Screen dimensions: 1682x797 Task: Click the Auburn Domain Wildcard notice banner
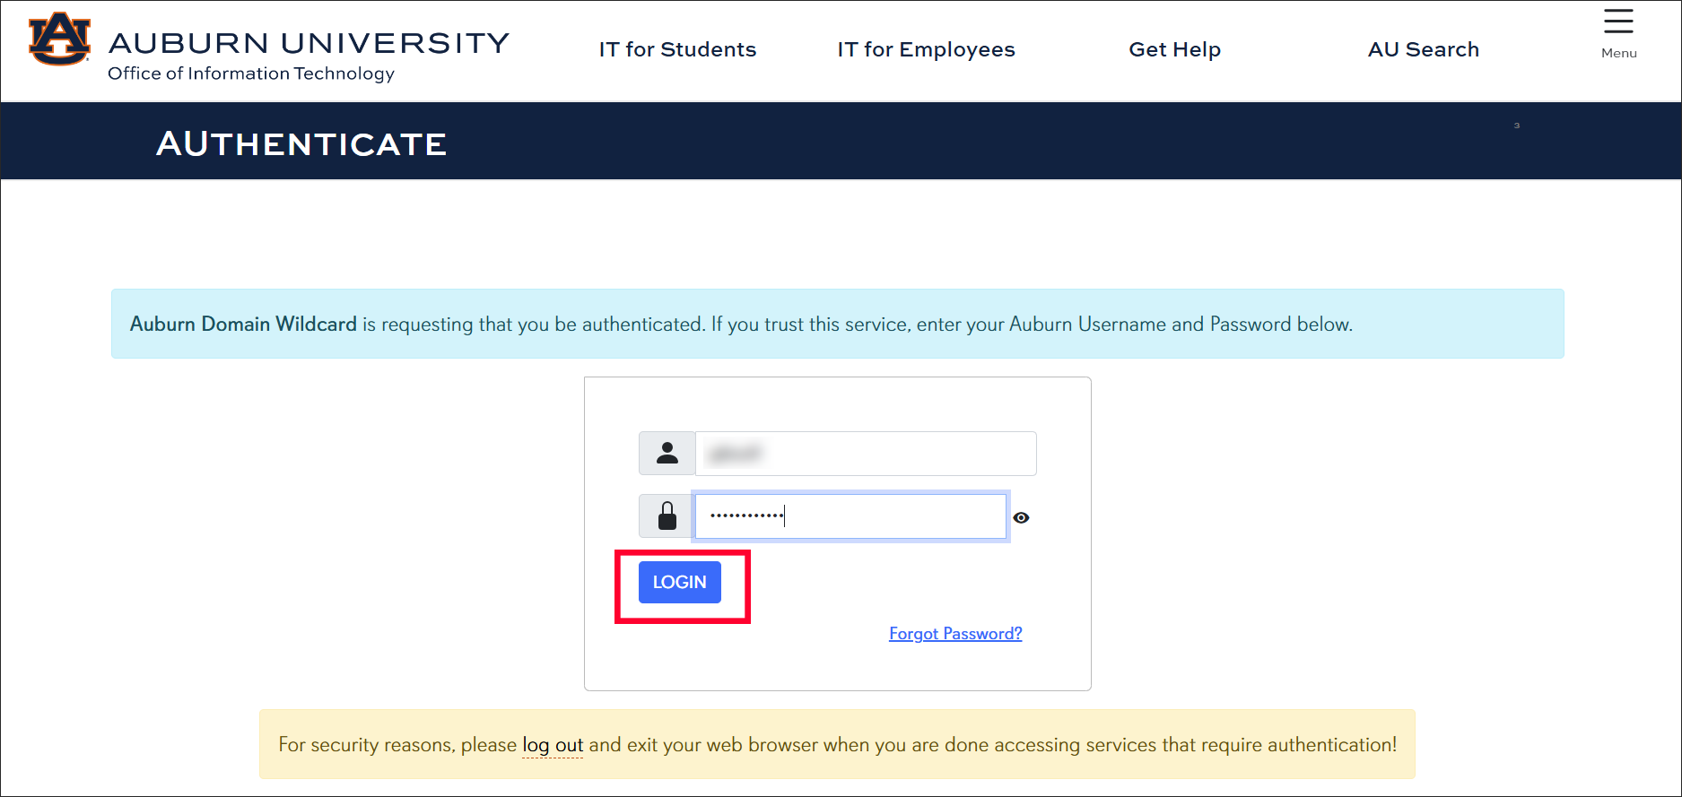(837, 324)
